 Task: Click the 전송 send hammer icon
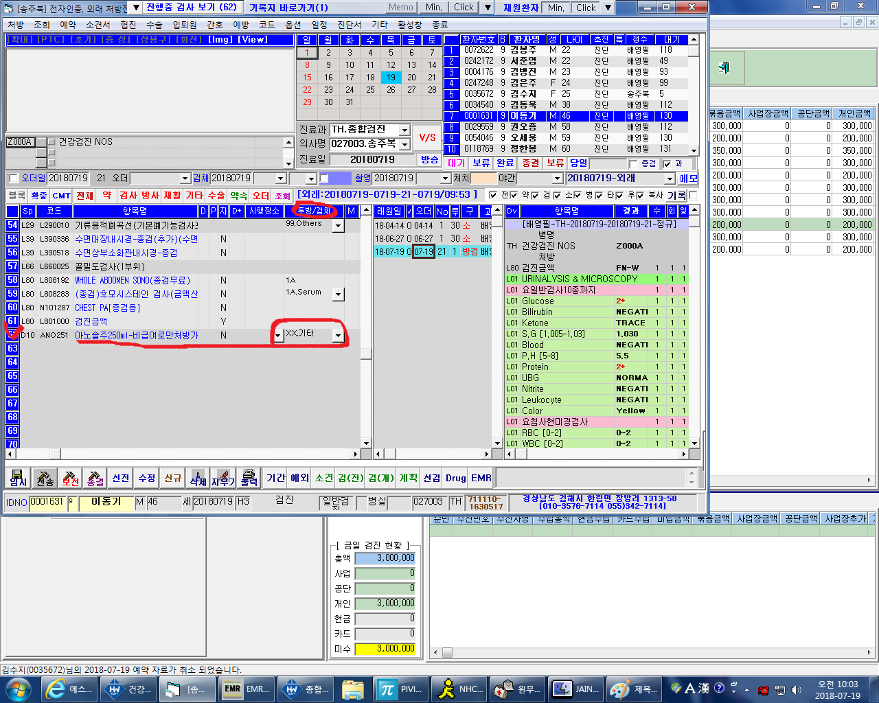[45, 477]
